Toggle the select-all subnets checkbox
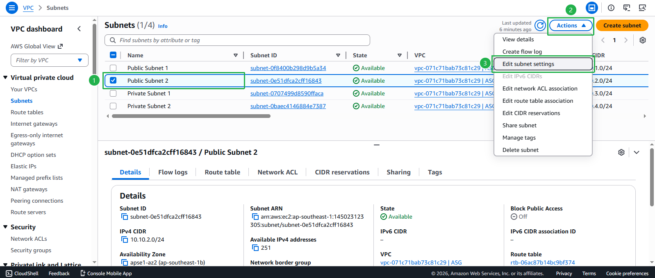 pos(113,55)
